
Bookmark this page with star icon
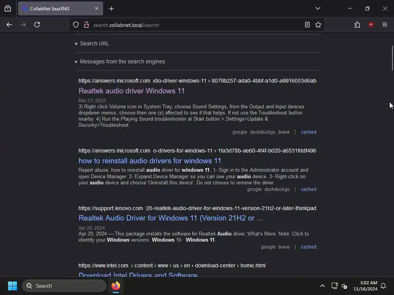[x=318, y=25]
